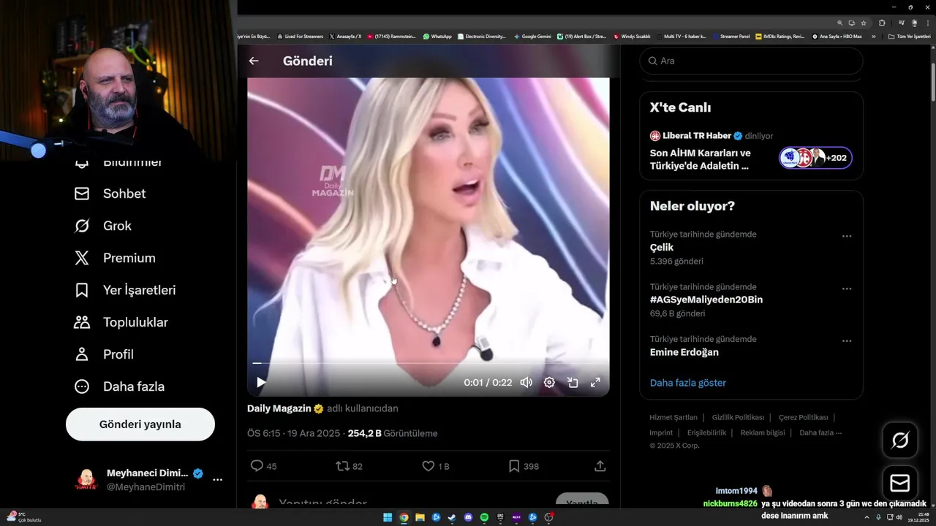936x526 pixels.
Task: Open Spotify from the taskbar
Action: pos(484,517)
